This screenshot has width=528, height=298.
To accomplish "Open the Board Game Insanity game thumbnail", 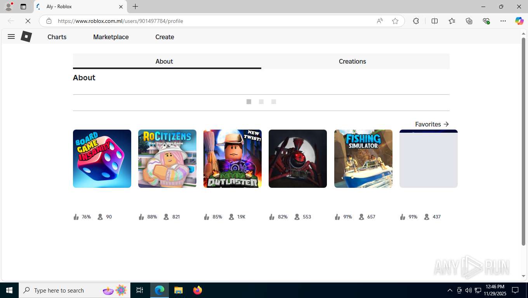I will pos(102,159).
